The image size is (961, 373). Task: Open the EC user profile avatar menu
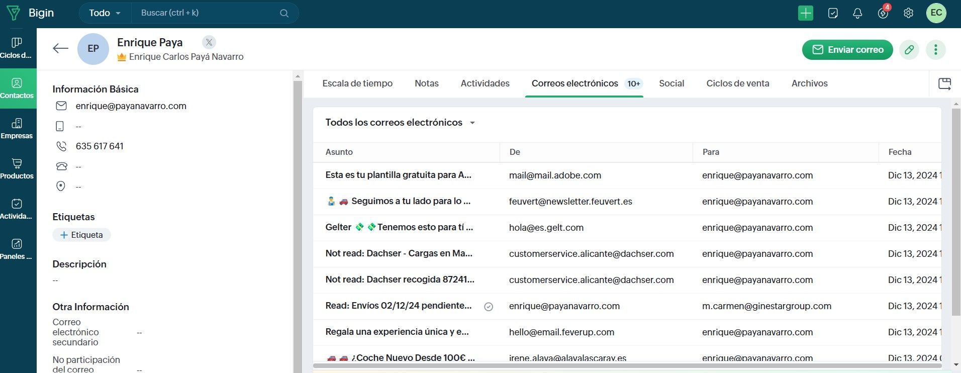936,13
